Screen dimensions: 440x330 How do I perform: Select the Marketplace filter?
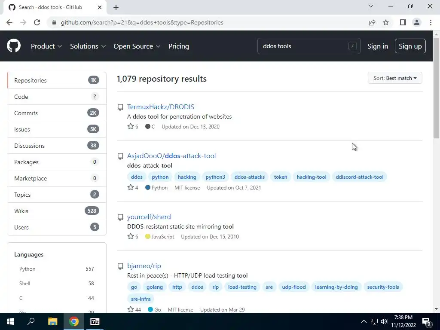(57, 178)
